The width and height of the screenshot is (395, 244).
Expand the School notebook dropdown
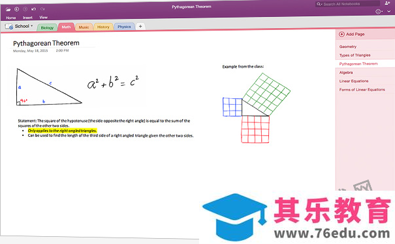tap(31, 26)
